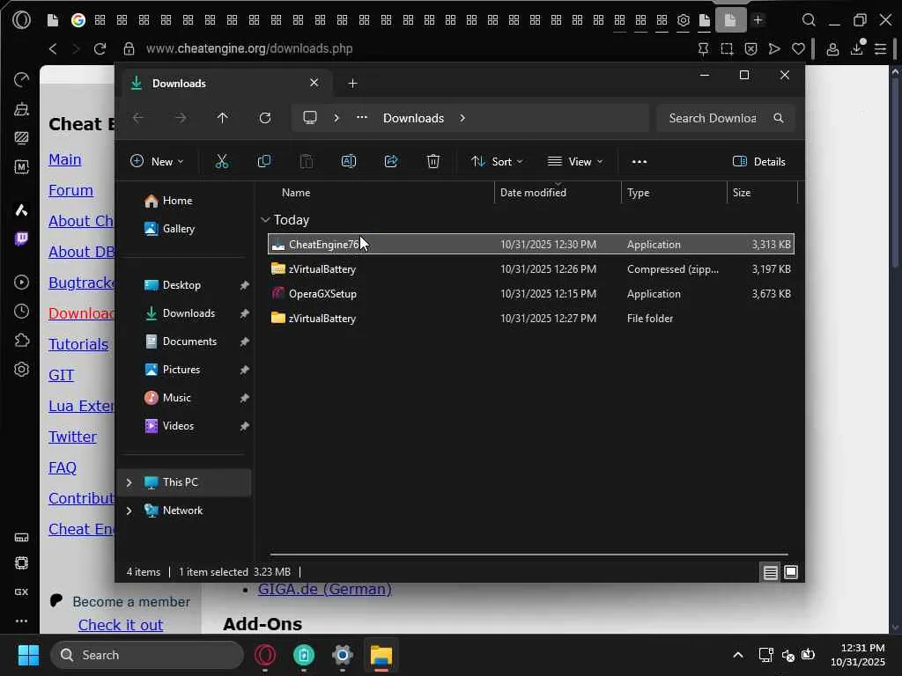Open a new File Explorer tab
This screenshot has height=676, width=902.
tap(352, 84)
